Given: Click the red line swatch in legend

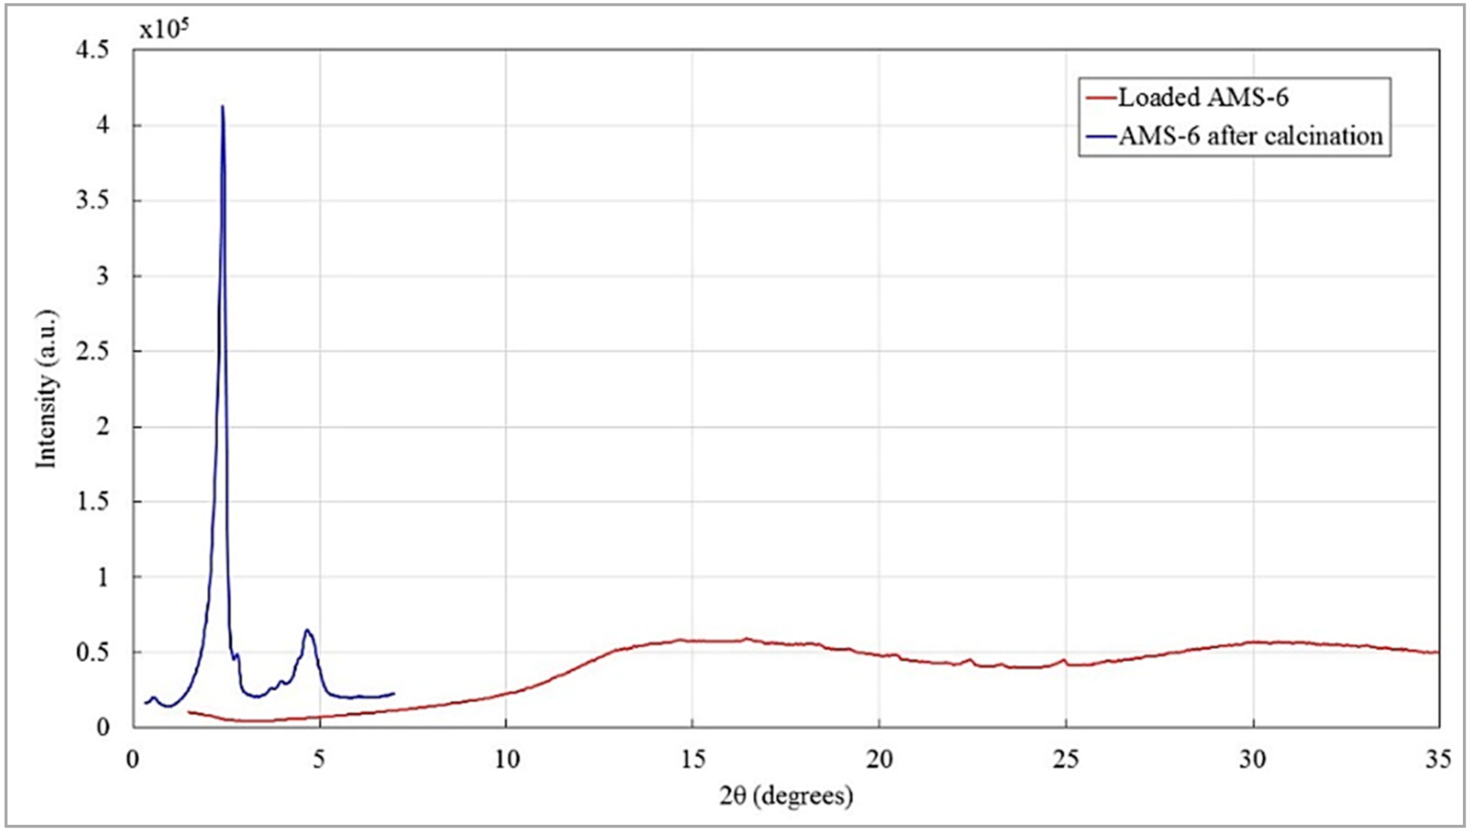Looking at the screenshot, I should pos(1101,98).
